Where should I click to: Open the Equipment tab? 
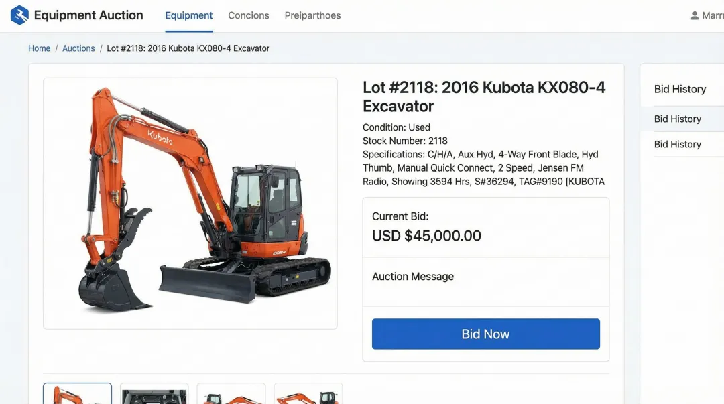point(189,15)
